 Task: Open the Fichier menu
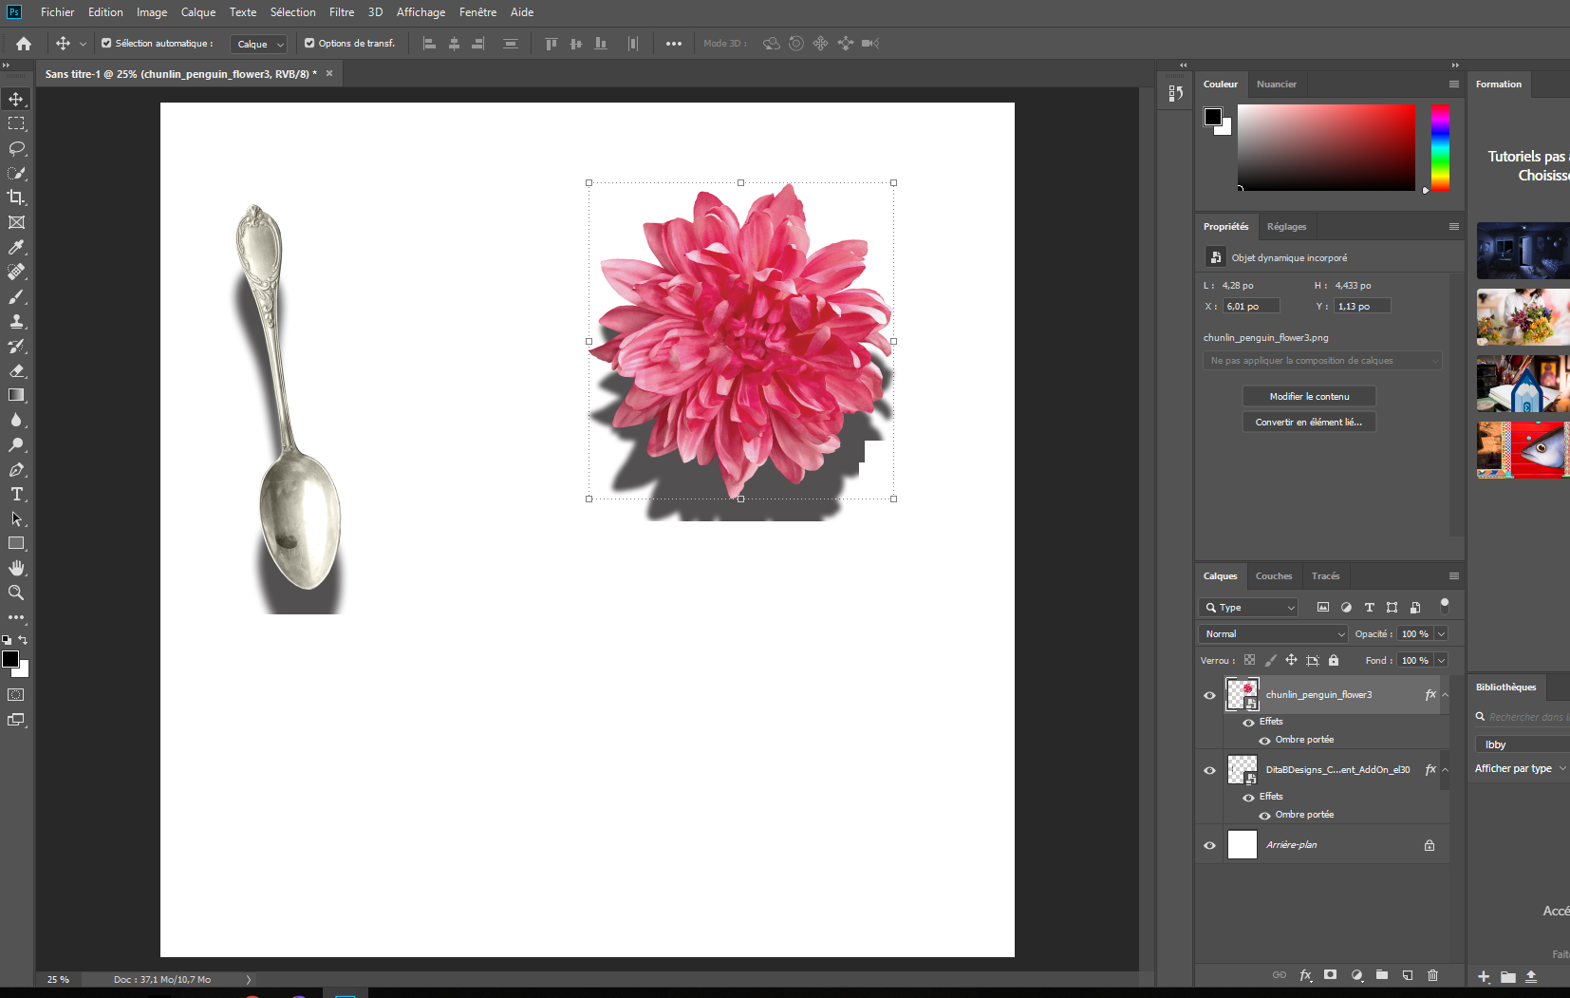point(57,12)
